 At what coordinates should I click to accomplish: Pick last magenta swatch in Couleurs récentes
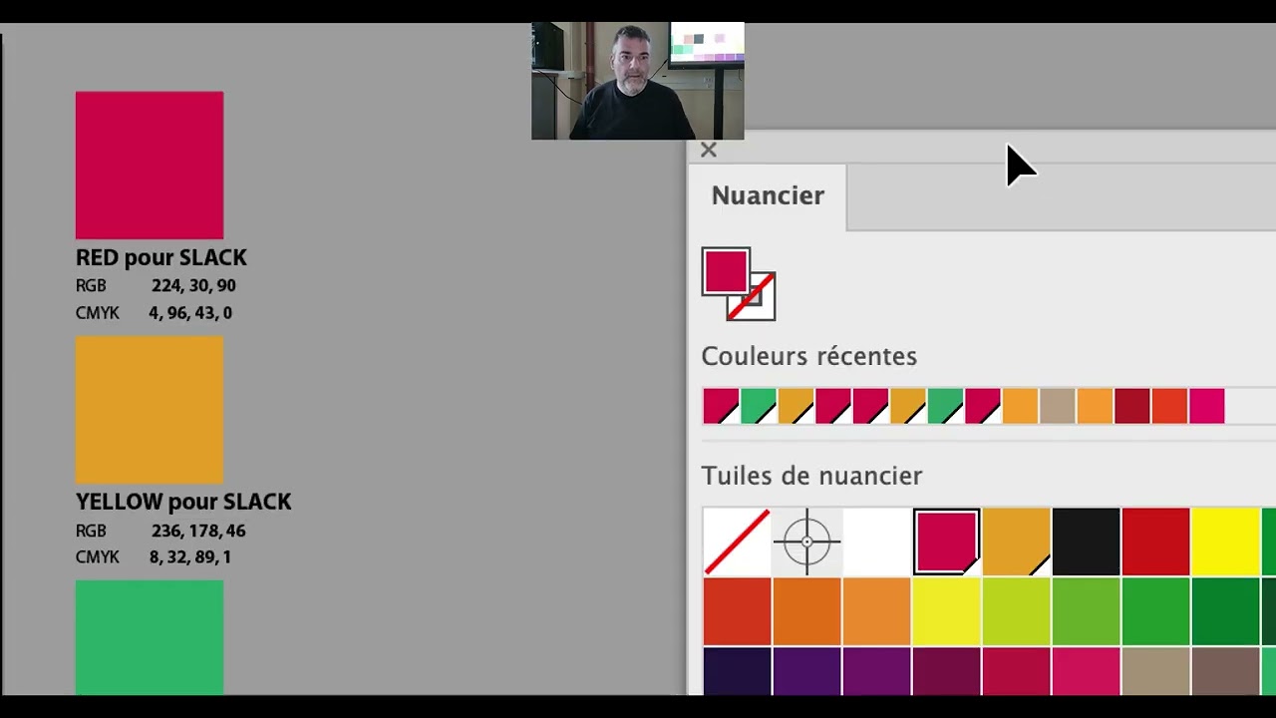1206,406
